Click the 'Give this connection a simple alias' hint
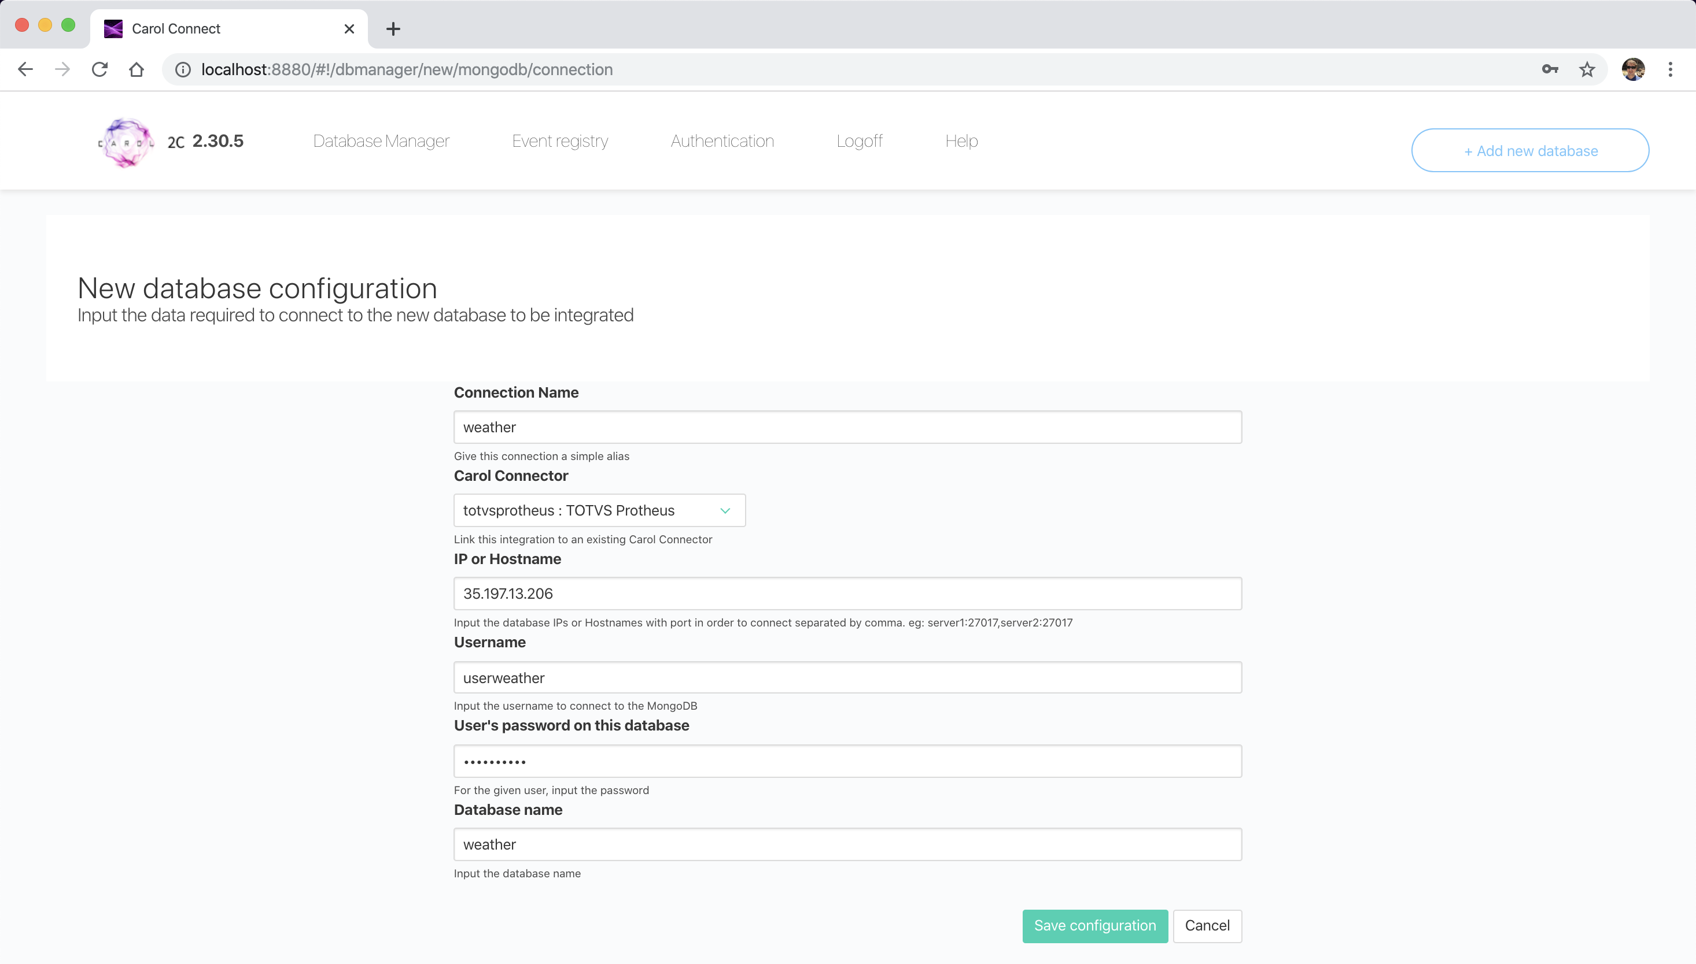 pyautogui.click(x=541, y=456)
